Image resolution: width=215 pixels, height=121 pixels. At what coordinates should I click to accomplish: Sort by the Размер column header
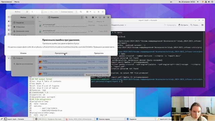(x=90, y=22)
